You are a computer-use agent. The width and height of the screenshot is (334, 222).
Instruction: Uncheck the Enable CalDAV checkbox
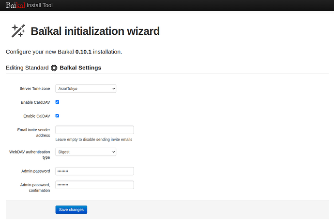pyautogui.click(x=58, y=116)
